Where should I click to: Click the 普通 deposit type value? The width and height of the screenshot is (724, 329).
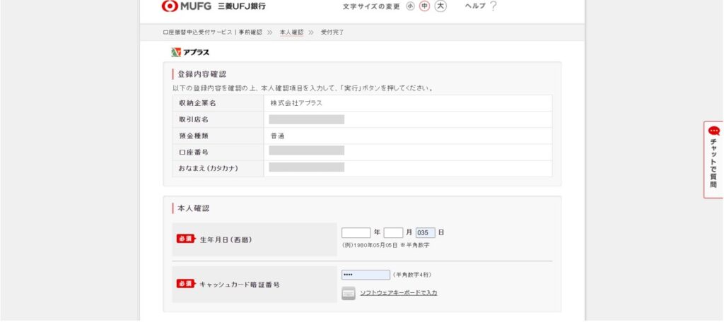[x=277, y=136]
